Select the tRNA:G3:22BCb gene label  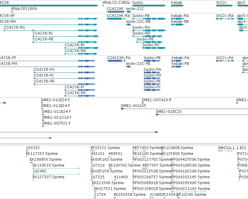coord(116,3)
